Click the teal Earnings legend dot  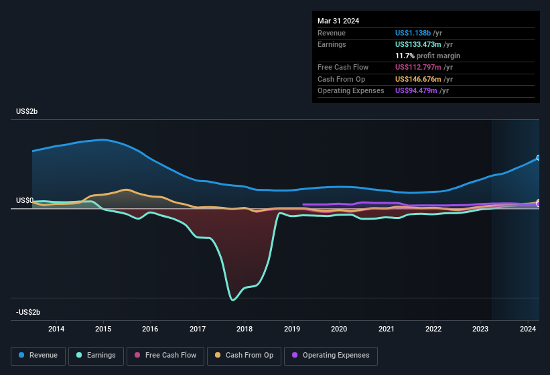80,356
